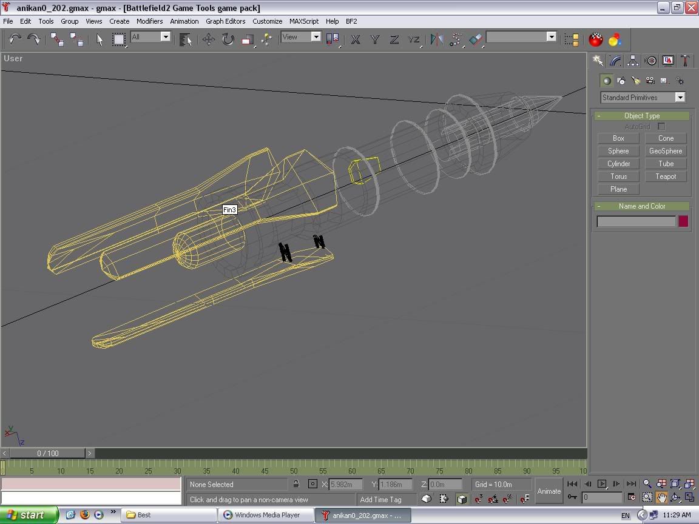Activate the Select and Link tool

point(57,39)
